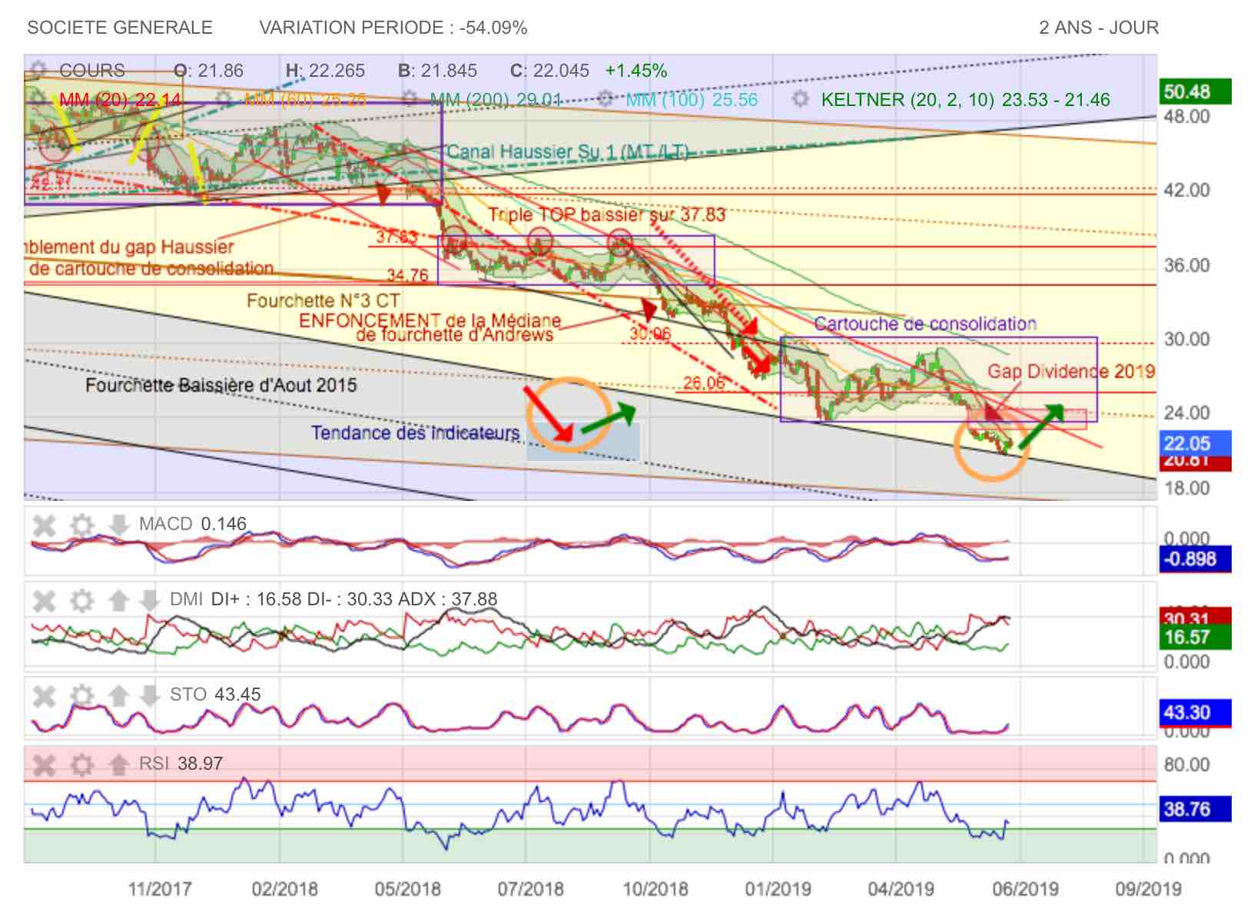Click the -0.898 MACD axis value tag

[1196, 559]
